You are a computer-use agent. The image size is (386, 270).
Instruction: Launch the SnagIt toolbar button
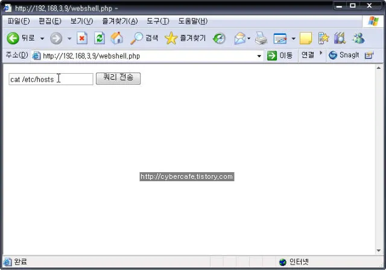[x=344, y=55]
